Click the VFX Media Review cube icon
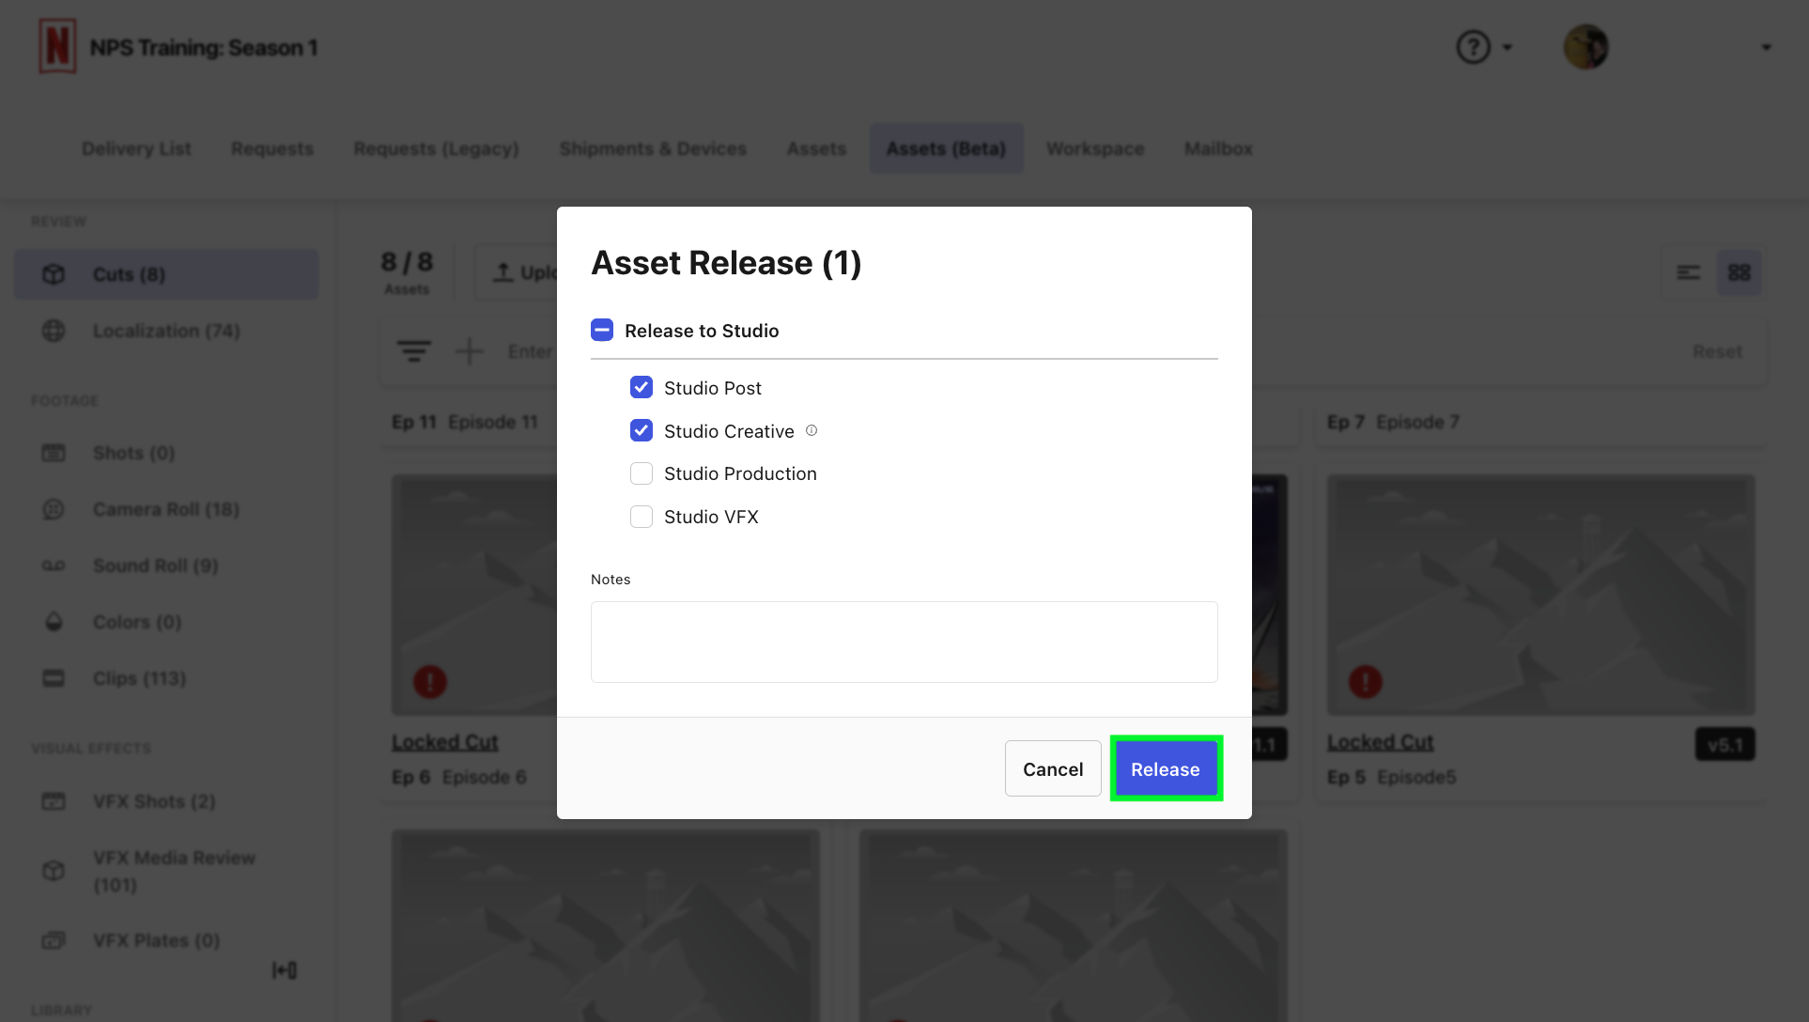This screenshot has height=1022, width=1809. click(x=54, y=871)
